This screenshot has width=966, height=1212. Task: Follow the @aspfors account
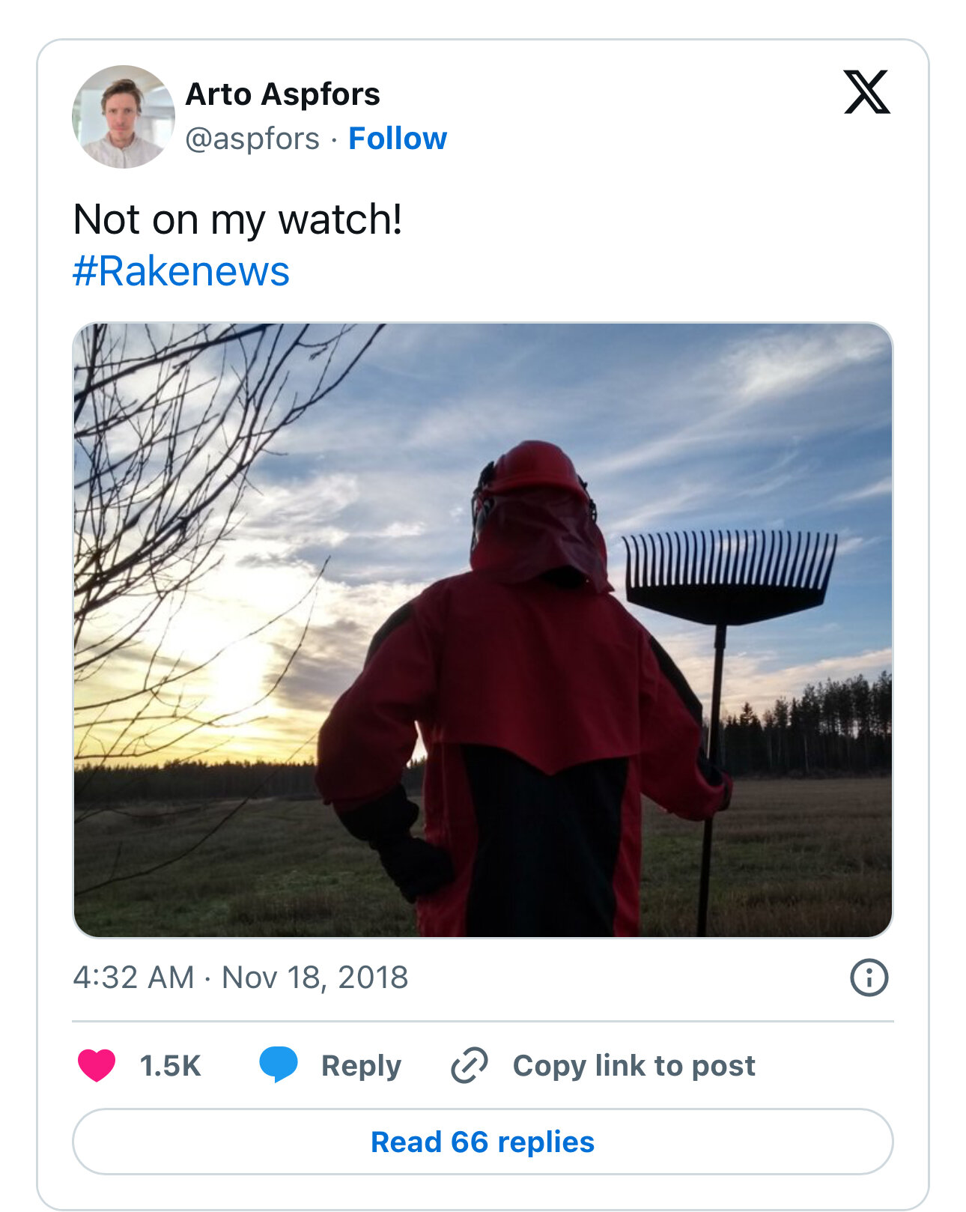tap(398, 139)
